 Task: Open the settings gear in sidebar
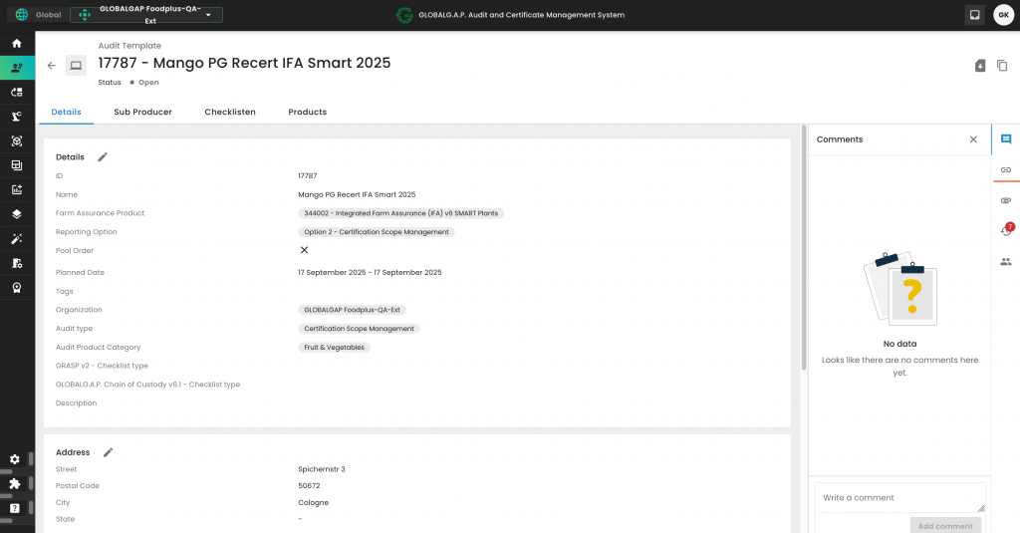[15, 459]
